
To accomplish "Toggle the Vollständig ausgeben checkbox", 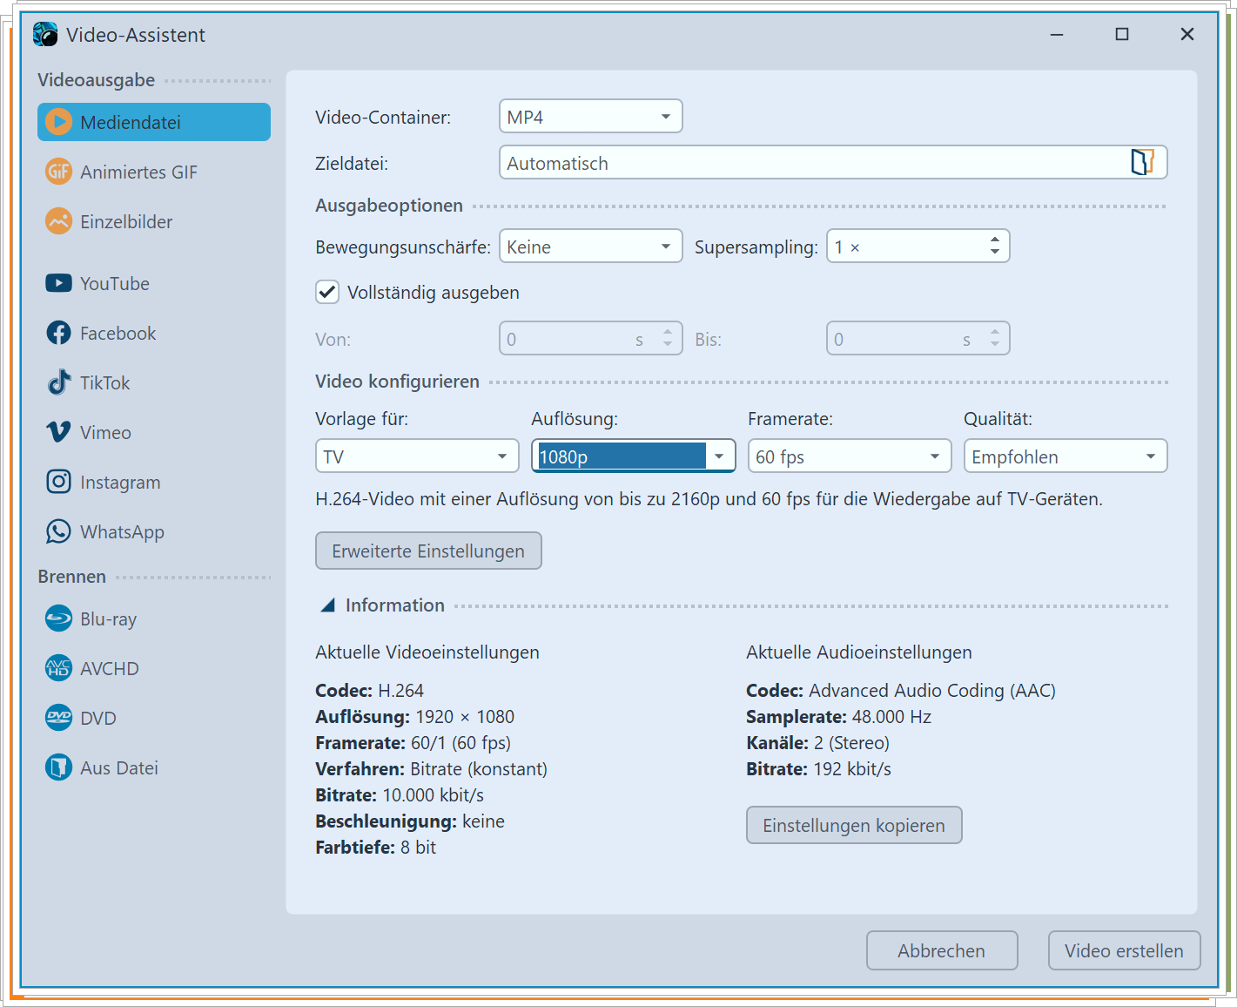I will tap(327, 293).
